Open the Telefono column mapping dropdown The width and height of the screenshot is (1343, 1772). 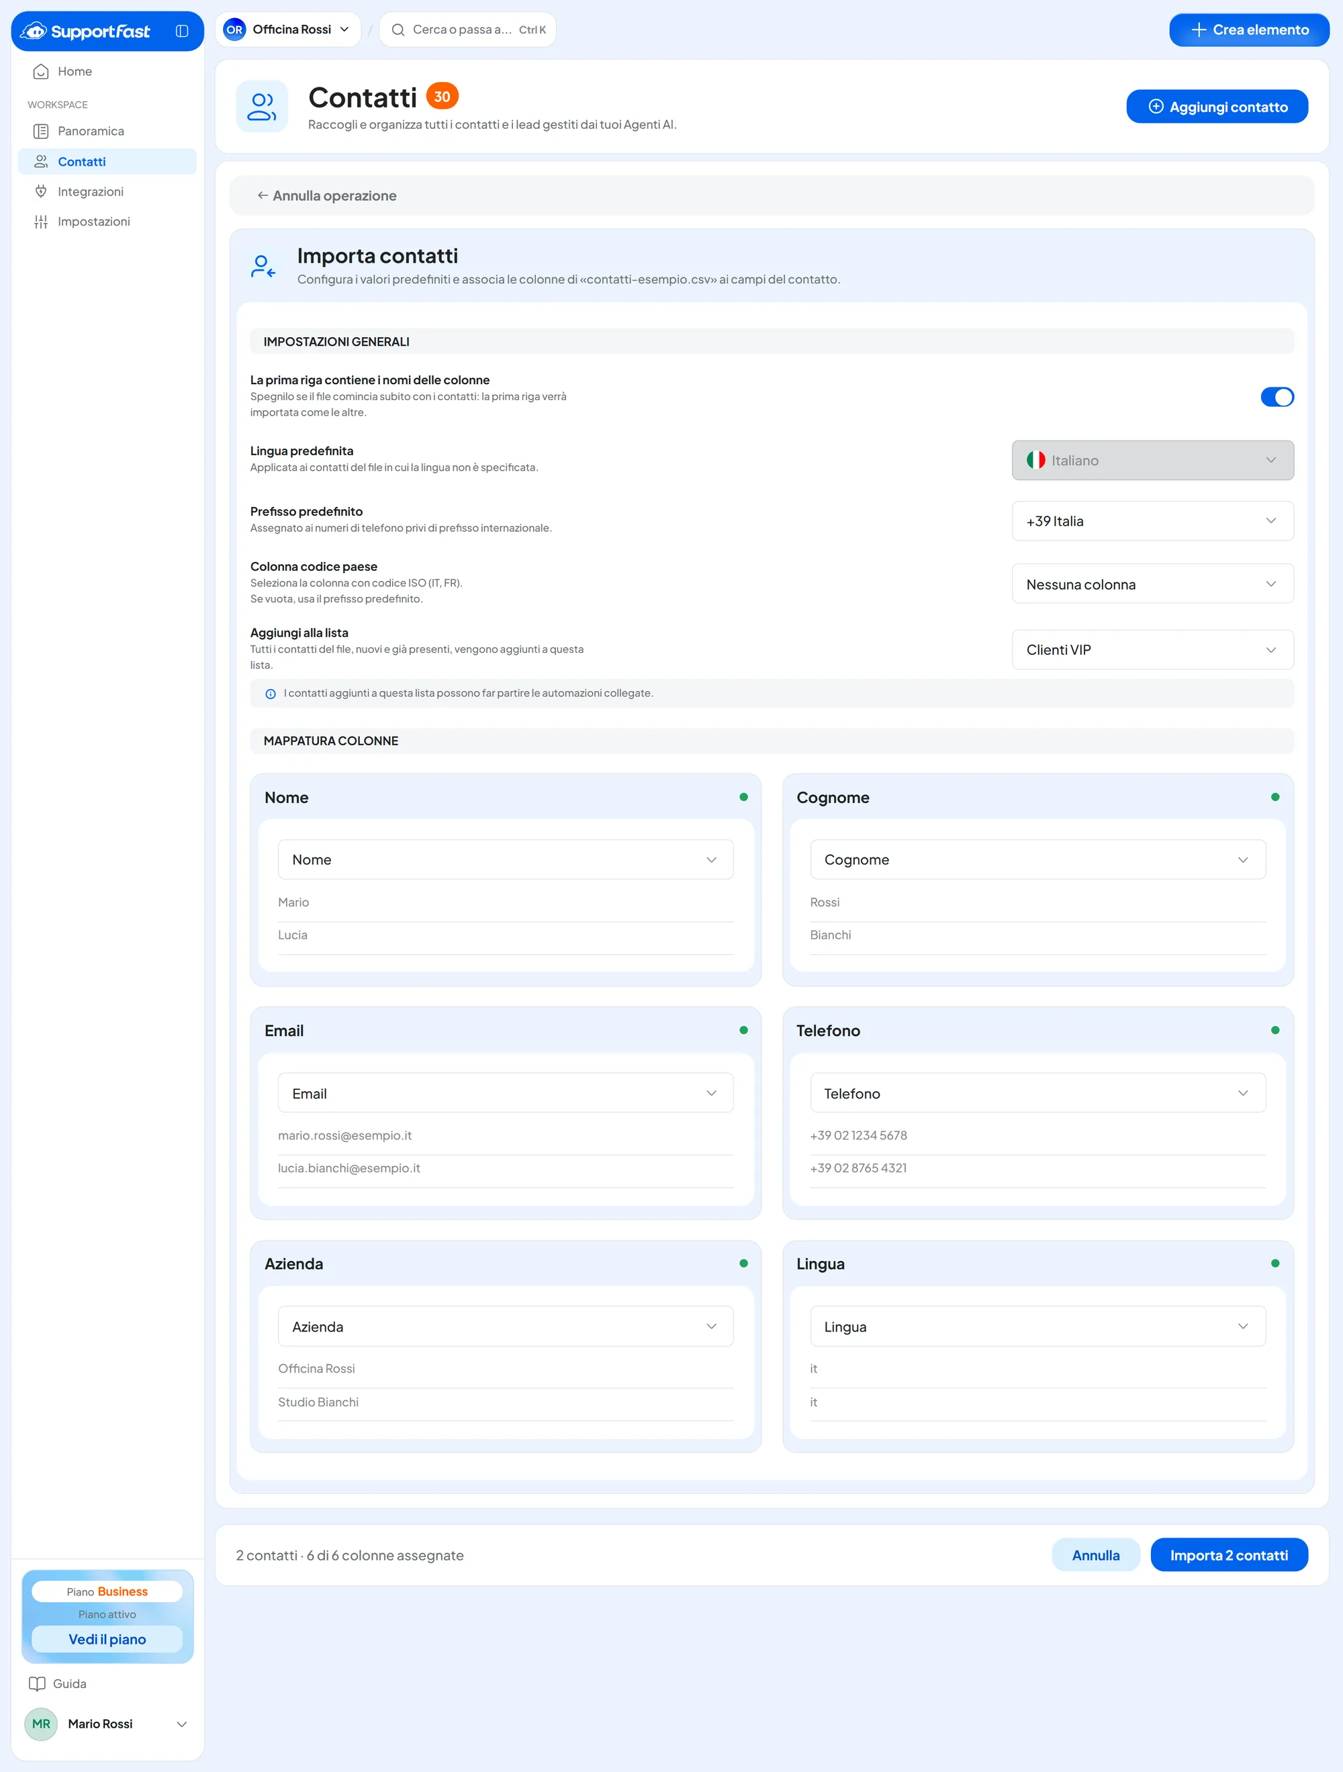tap(1037, 1093)
